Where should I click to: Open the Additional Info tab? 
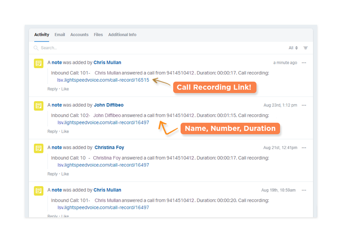click(x=123, y=35)
